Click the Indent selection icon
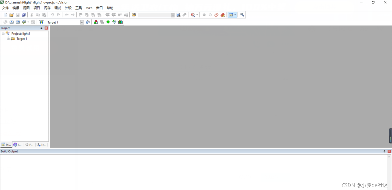The height and width of the screenshot is (190, 392). point(107,15)
